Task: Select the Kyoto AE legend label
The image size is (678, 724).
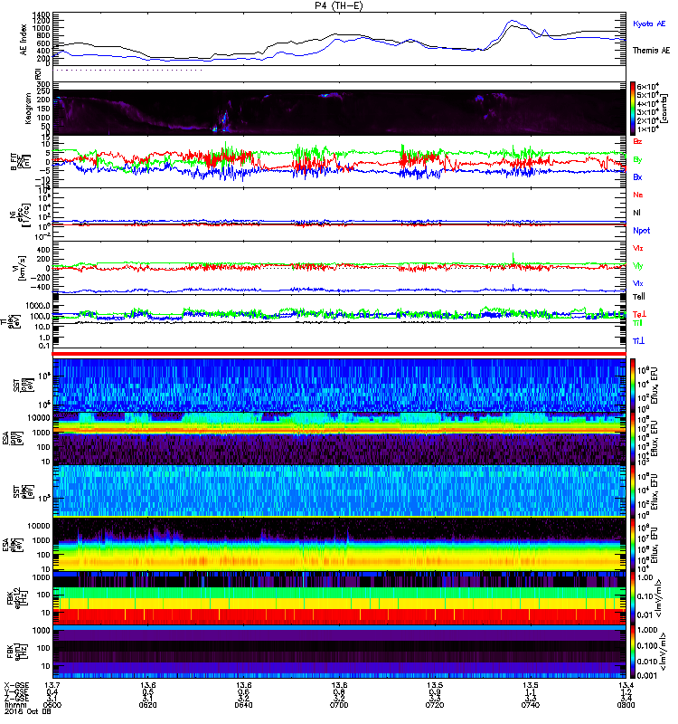Action: coord(649,24)
